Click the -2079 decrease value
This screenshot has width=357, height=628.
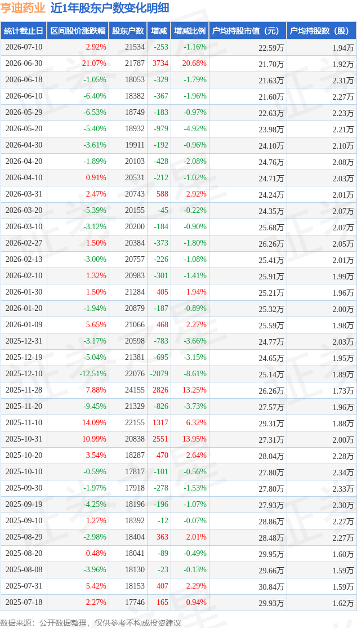160,373
